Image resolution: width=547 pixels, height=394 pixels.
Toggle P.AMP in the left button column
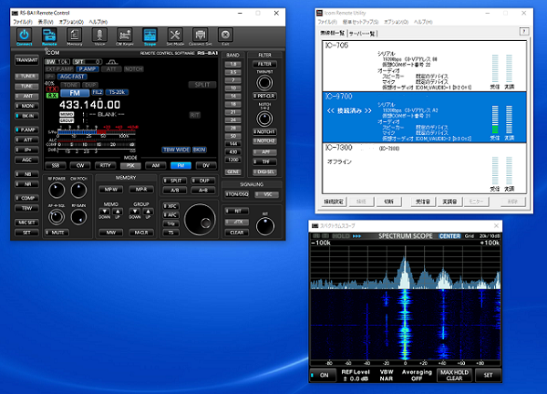[26, 130]
